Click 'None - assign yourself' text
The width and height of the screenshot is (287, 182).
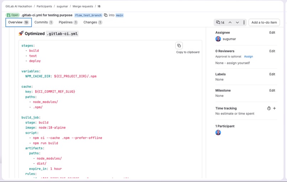pyautogui.click(x=233, y=63)
